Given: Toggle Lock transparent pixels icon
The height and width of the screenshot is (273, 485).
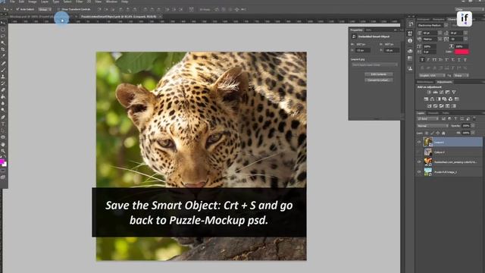Looking at the screenshot, I should pos(427,133).
